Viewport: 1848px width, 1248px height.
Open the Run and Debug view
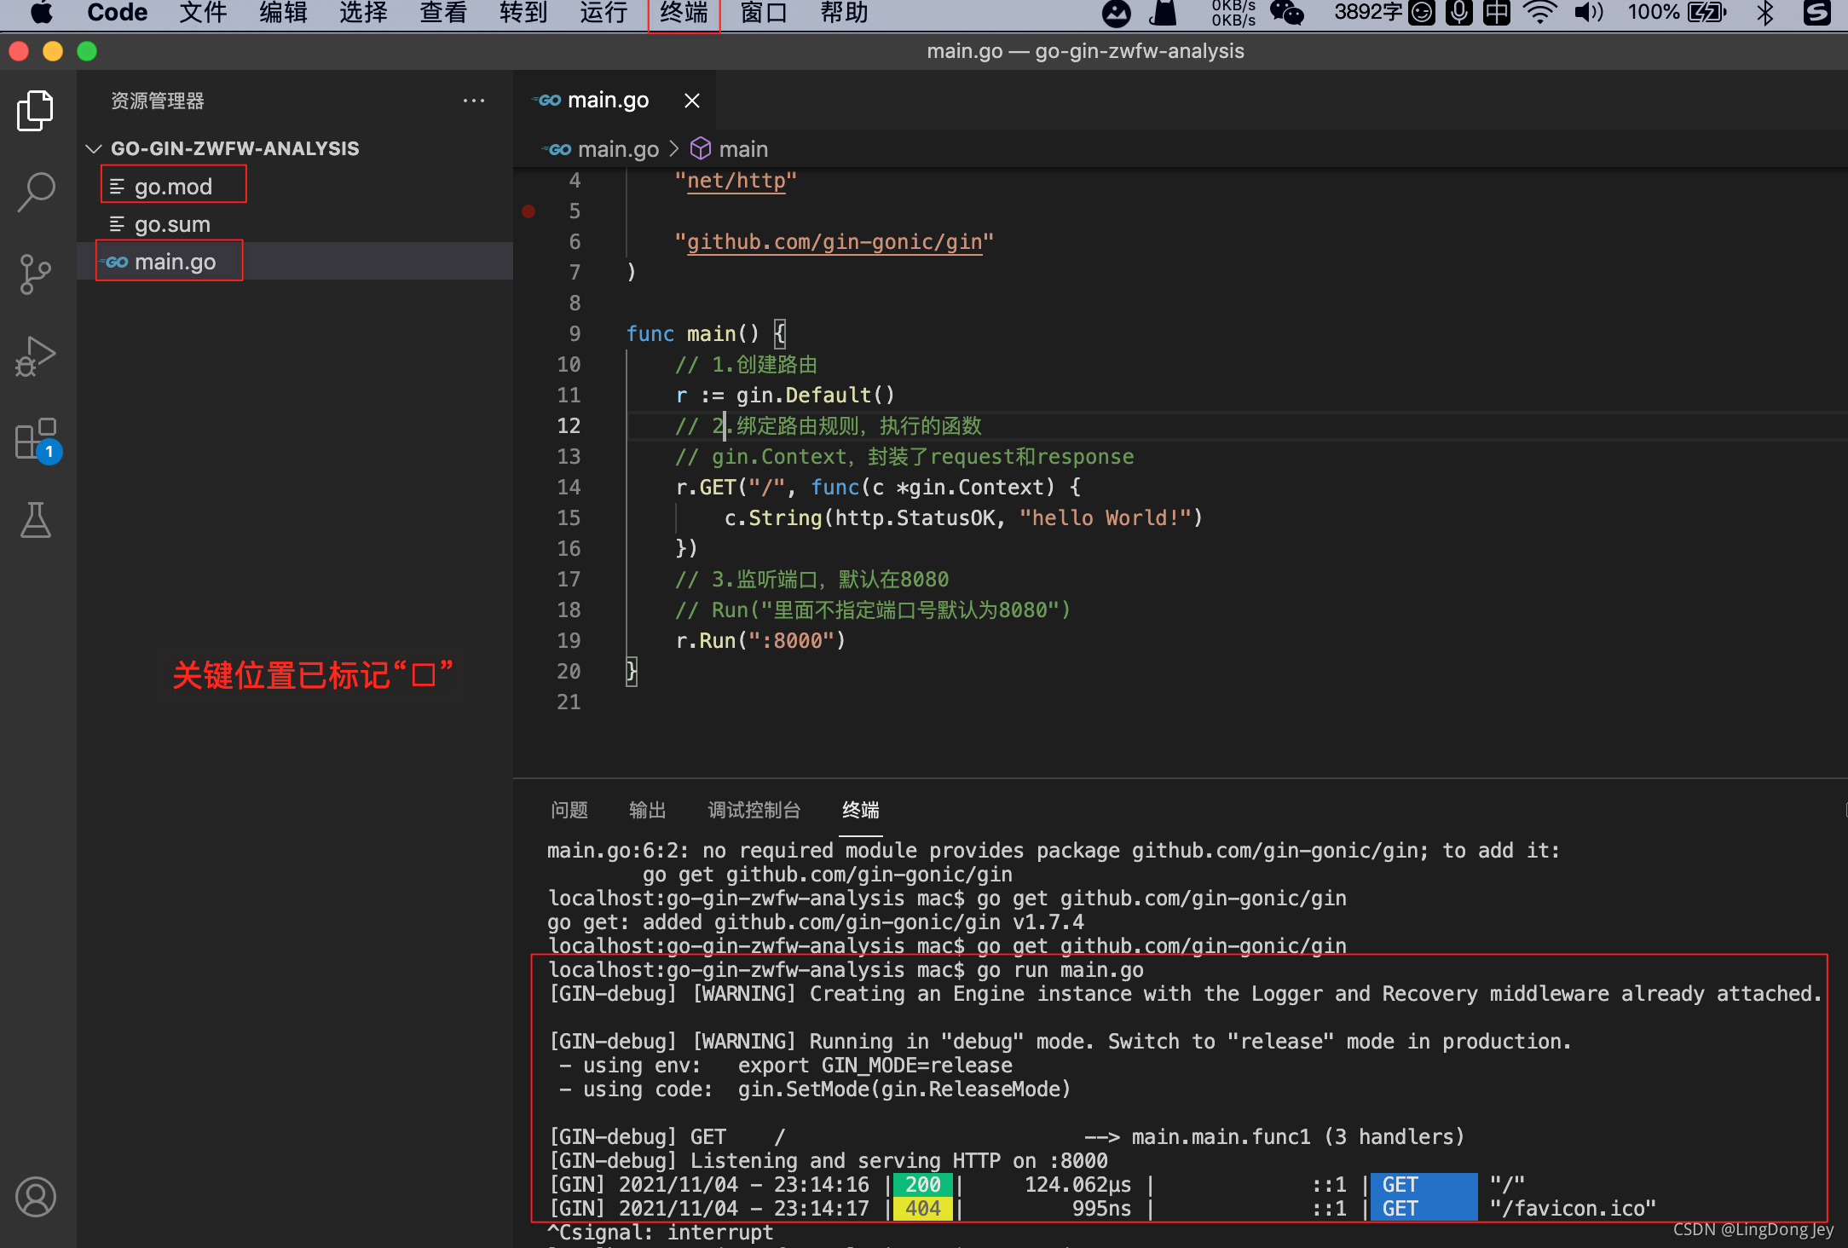pos(36,356)
